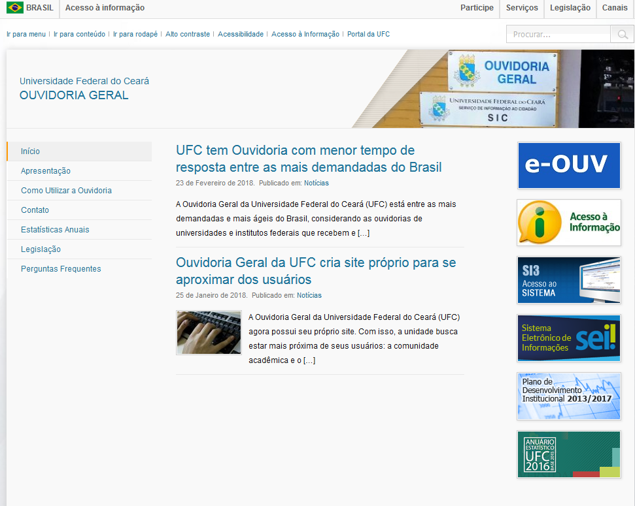The width and height of the screenshot is (635, 506).
Task: Go to Acesso à informação in top bar
Action: point(105,8)
